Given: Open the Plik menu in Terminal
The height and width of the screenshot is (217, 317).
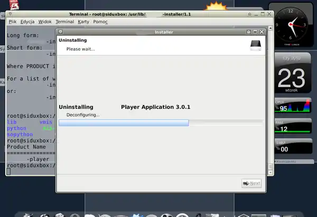Looking at the screenshot, I should tap(13, 22).
